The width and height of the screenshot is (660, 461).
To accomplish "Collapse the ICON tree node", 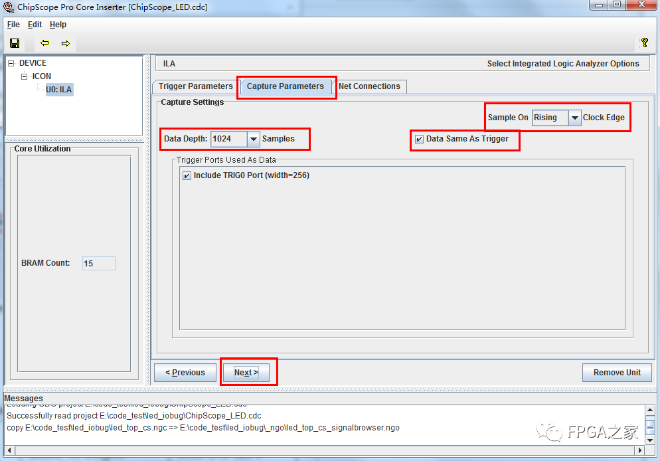I will click(x=24, y=76).
